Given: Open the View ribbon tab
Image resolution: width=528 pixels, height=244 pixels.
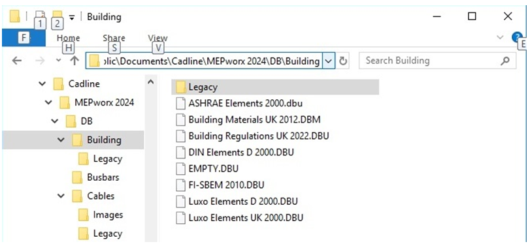Looking at the screenshot, I should point(157,38).
